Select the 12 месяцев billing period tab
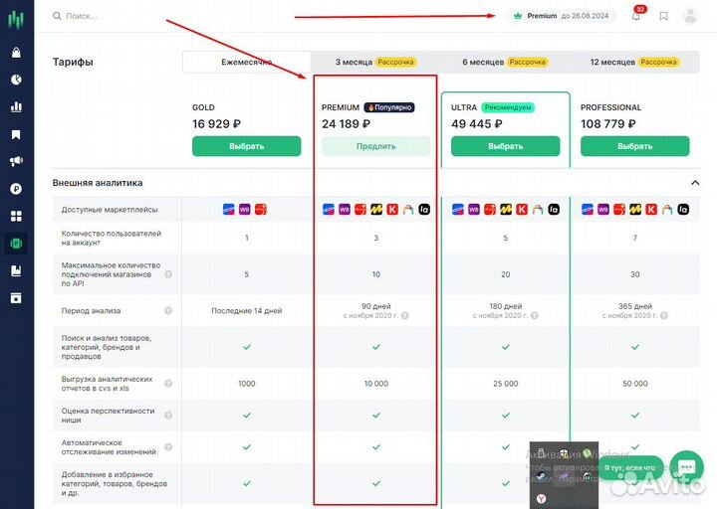This screenshot has width=717, height=509. point(634,62)
